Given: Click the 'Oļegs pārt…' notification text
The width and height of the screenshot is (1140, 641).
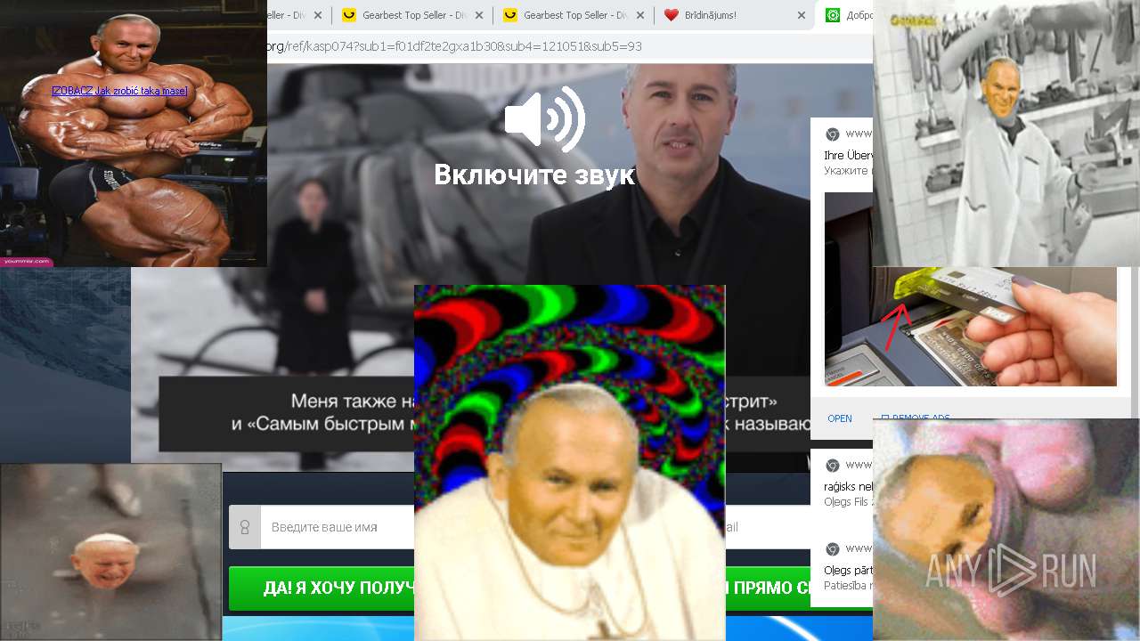Looking at the screenshot, I should (x=848, y=571).
